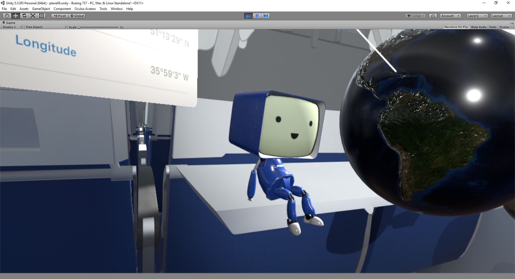
Task: Pause the running game
Action: pyautogui.click(x=257, y=16)
